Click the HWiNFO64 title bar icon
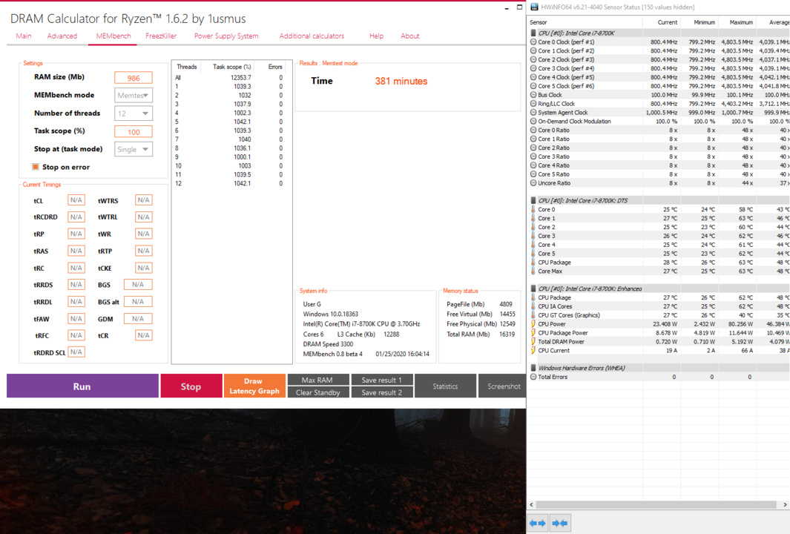Image resolution: width=790 pixels, height=534 pixels. coord(534,7)
